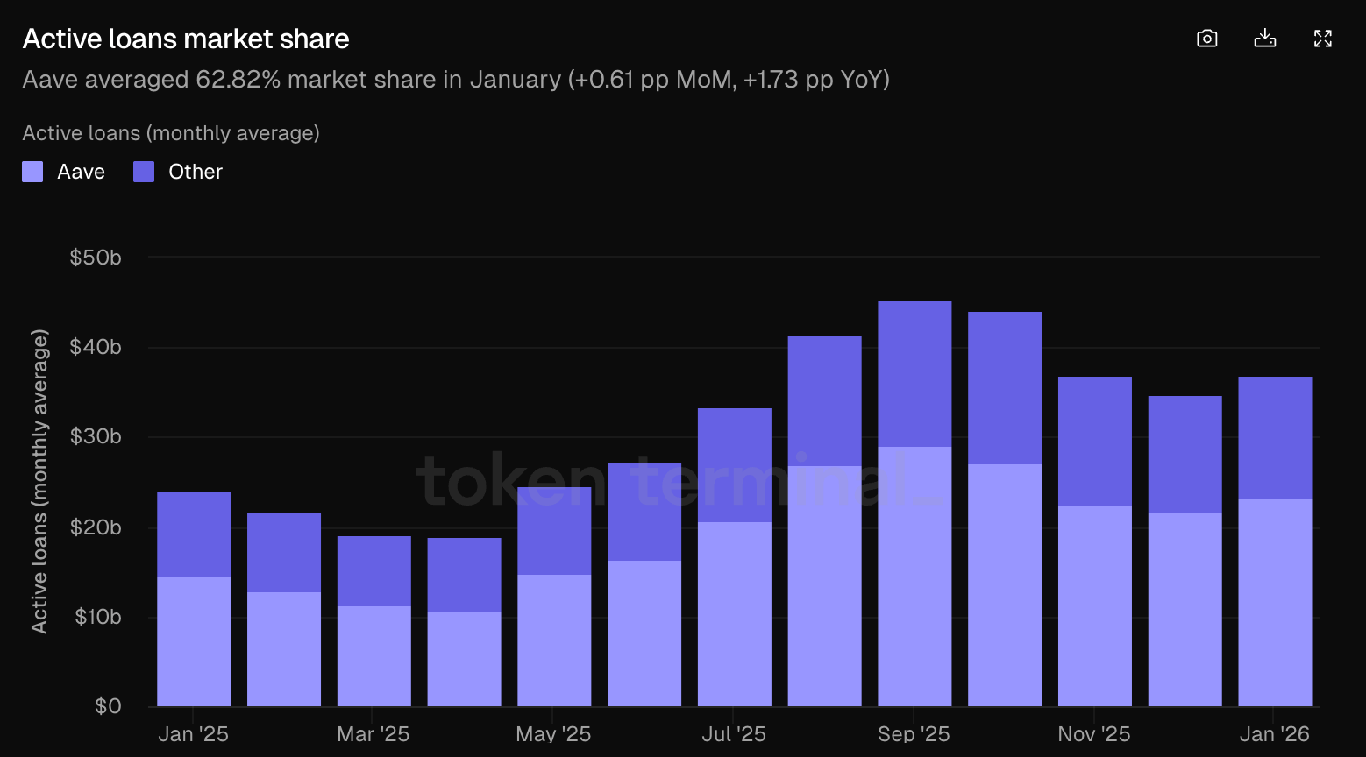Toggle the Other series in legend
This screenshot has height=757, width=1366.
(178, 172)
